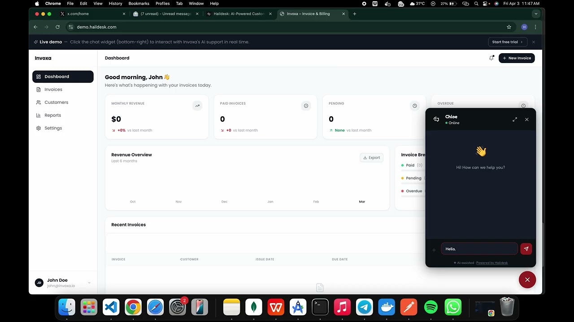
Task: Open Spotify from the dock
Action: (430, 307)
